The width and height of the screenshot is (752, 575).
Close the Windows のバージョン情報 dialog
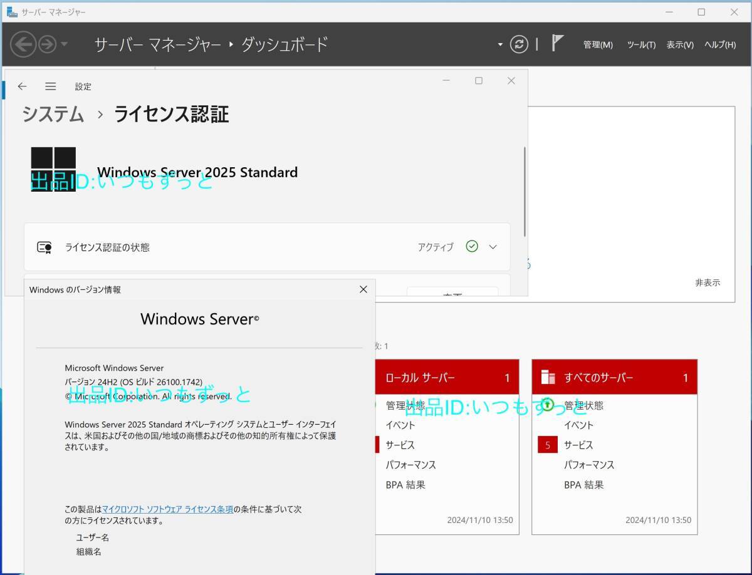[x=363, y=289]
